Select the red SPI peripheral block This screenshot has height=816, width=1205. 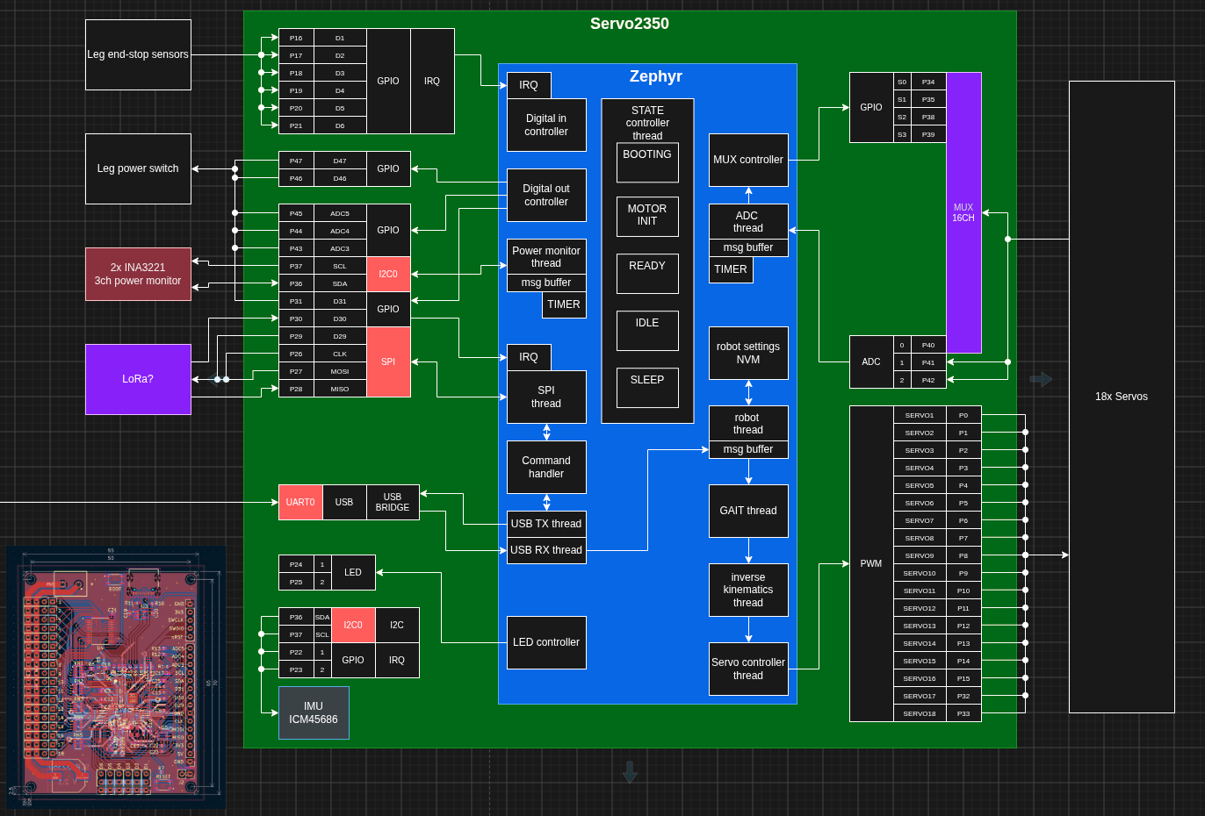388,361
